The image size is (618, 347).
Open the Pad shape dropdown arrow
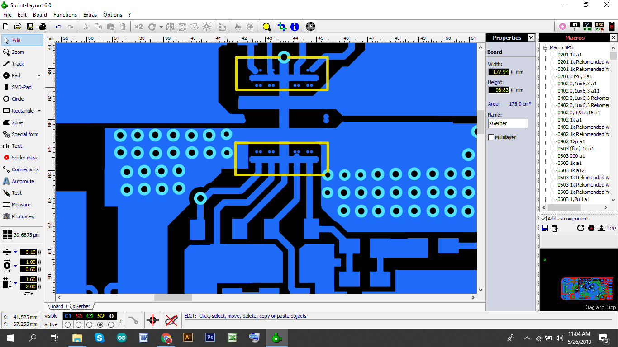39,75
